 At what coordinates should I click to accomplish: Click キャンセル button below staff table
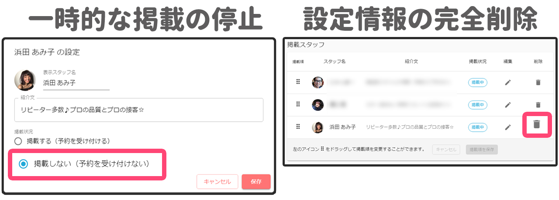[x=446, y=150]
